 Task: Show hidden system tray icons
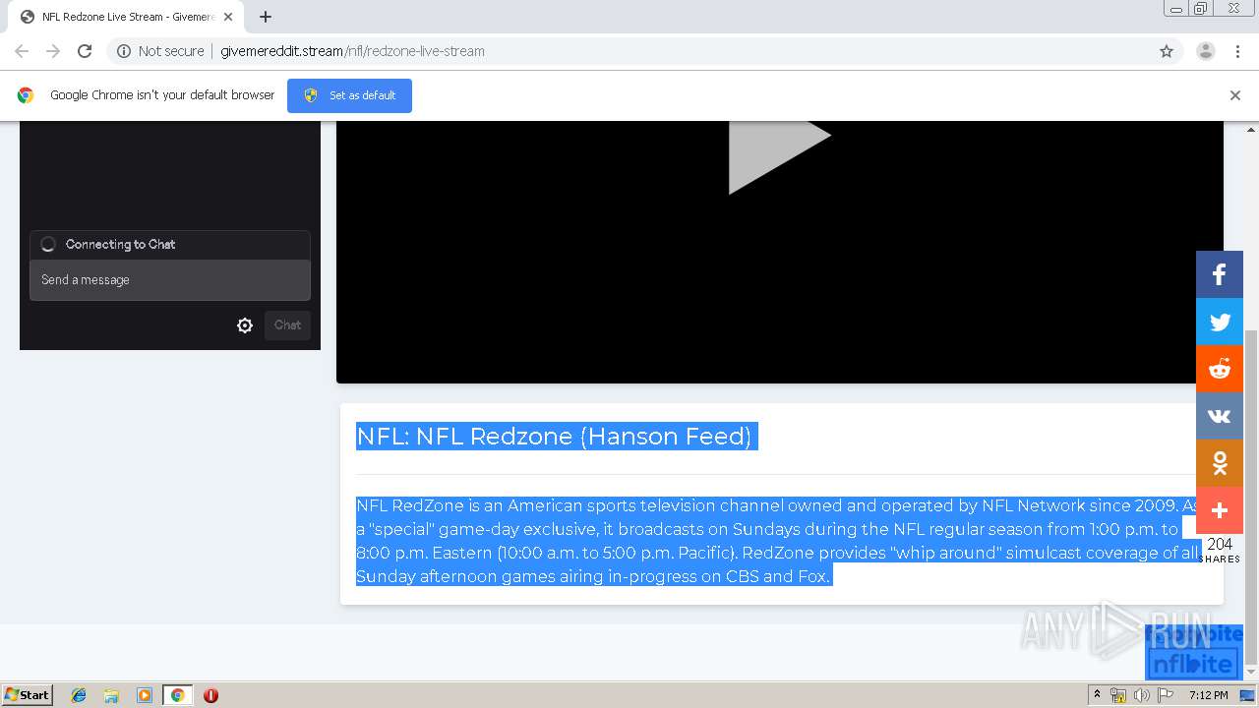coord(1097,695)
